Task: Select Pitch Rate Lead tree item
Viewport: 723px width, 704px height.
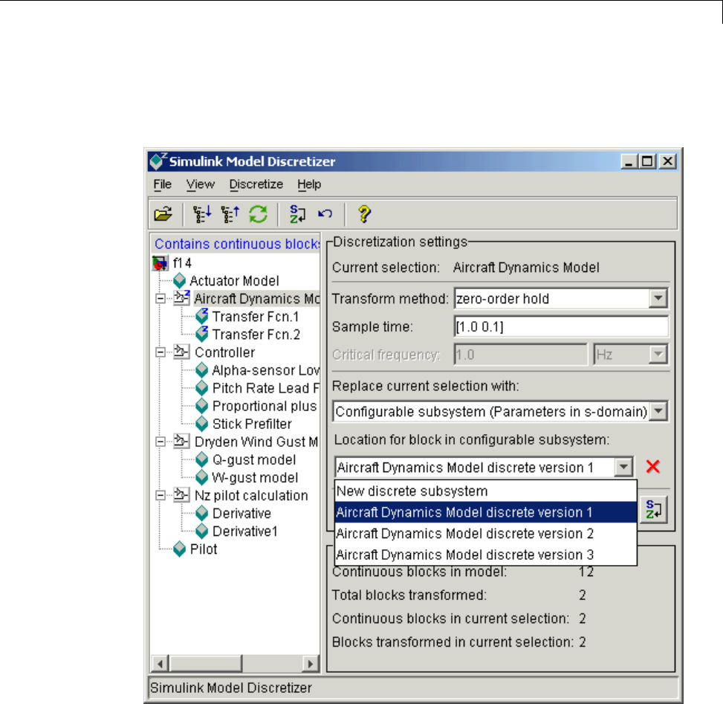Action: (265, 388)
